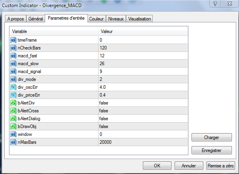Click the boolean icon beside bDrawObj
Screen dimensions: 239x174
[x=13, y=126]
